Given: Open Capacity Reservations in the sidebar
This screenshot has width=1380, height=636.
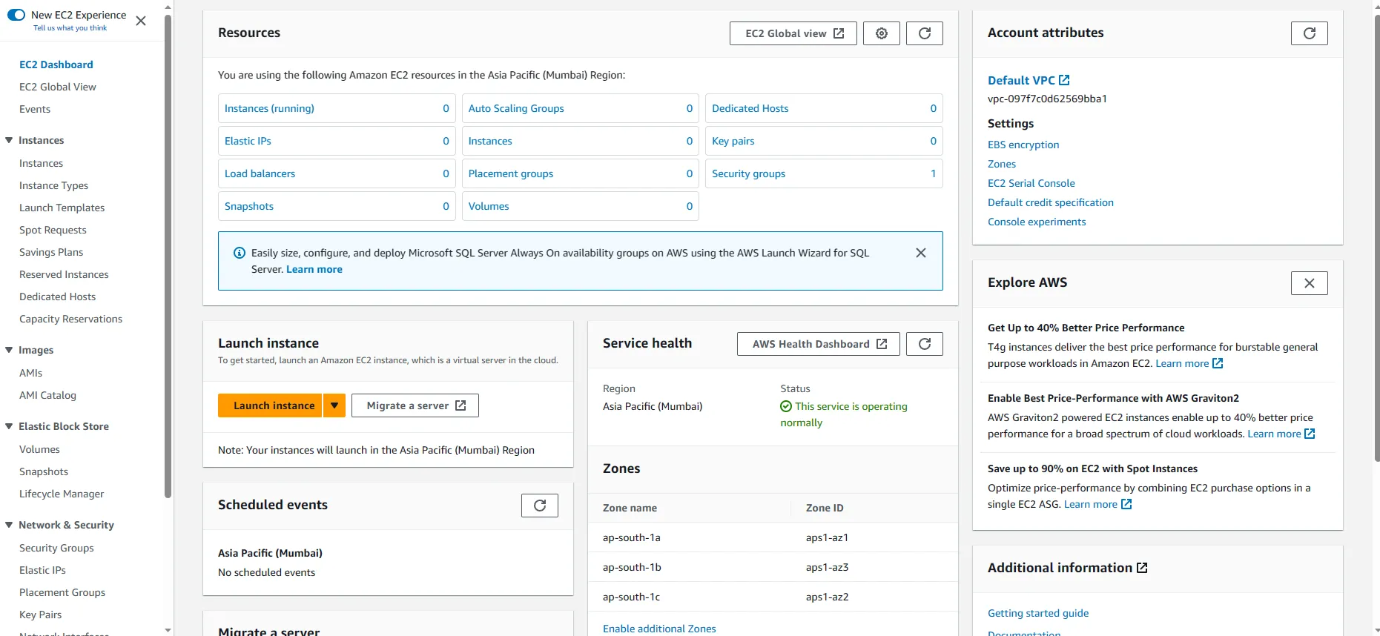Looking at the screenshot, I should [x=70, y=319].
